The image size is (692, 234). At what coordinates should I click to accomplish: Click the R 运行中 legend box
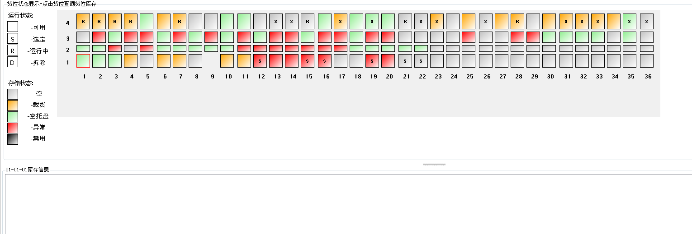point(13,51)
